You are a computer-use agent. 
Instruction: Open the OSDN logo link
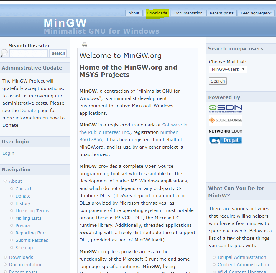(x=226, y=109)
